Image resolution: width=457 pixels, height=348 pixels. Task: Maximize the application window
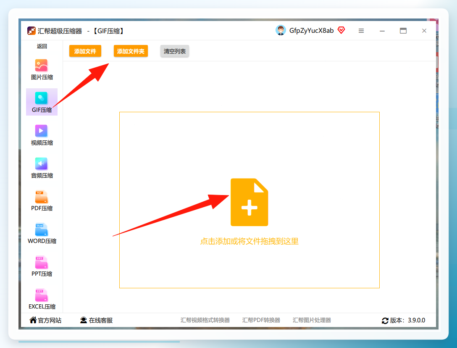point(403,31)
